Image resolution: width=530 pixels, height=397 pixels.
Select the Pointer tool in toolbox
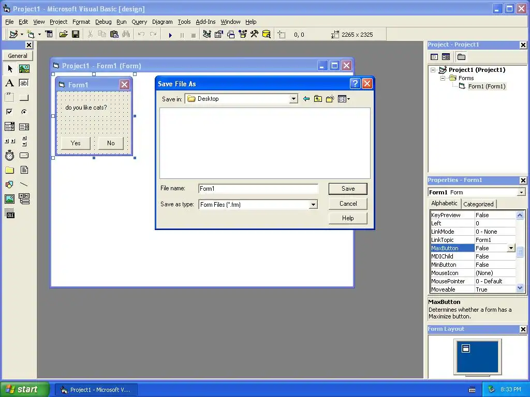pos(10,69)
